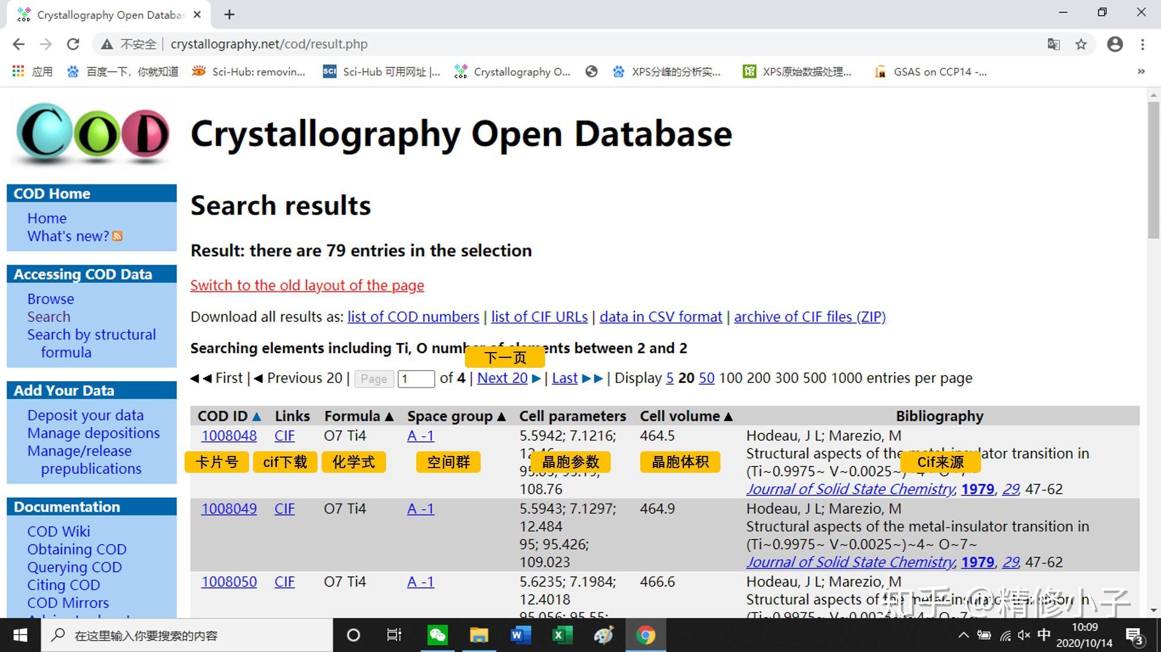Click archive of CIF files (ZIP) link
Image resolution: width=1161 pixels, height=652 pixels.
tap(810, 317)
